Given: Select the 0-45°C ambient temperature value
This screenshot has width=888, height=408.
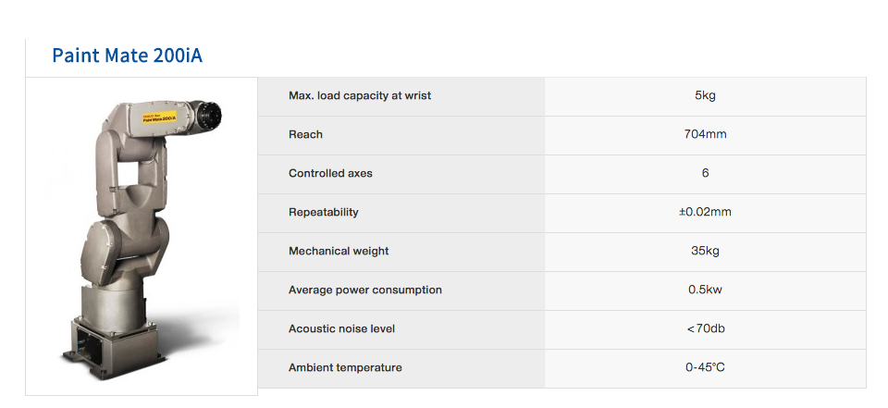Looking at the screenshot, I should click(x=705, y=367).
